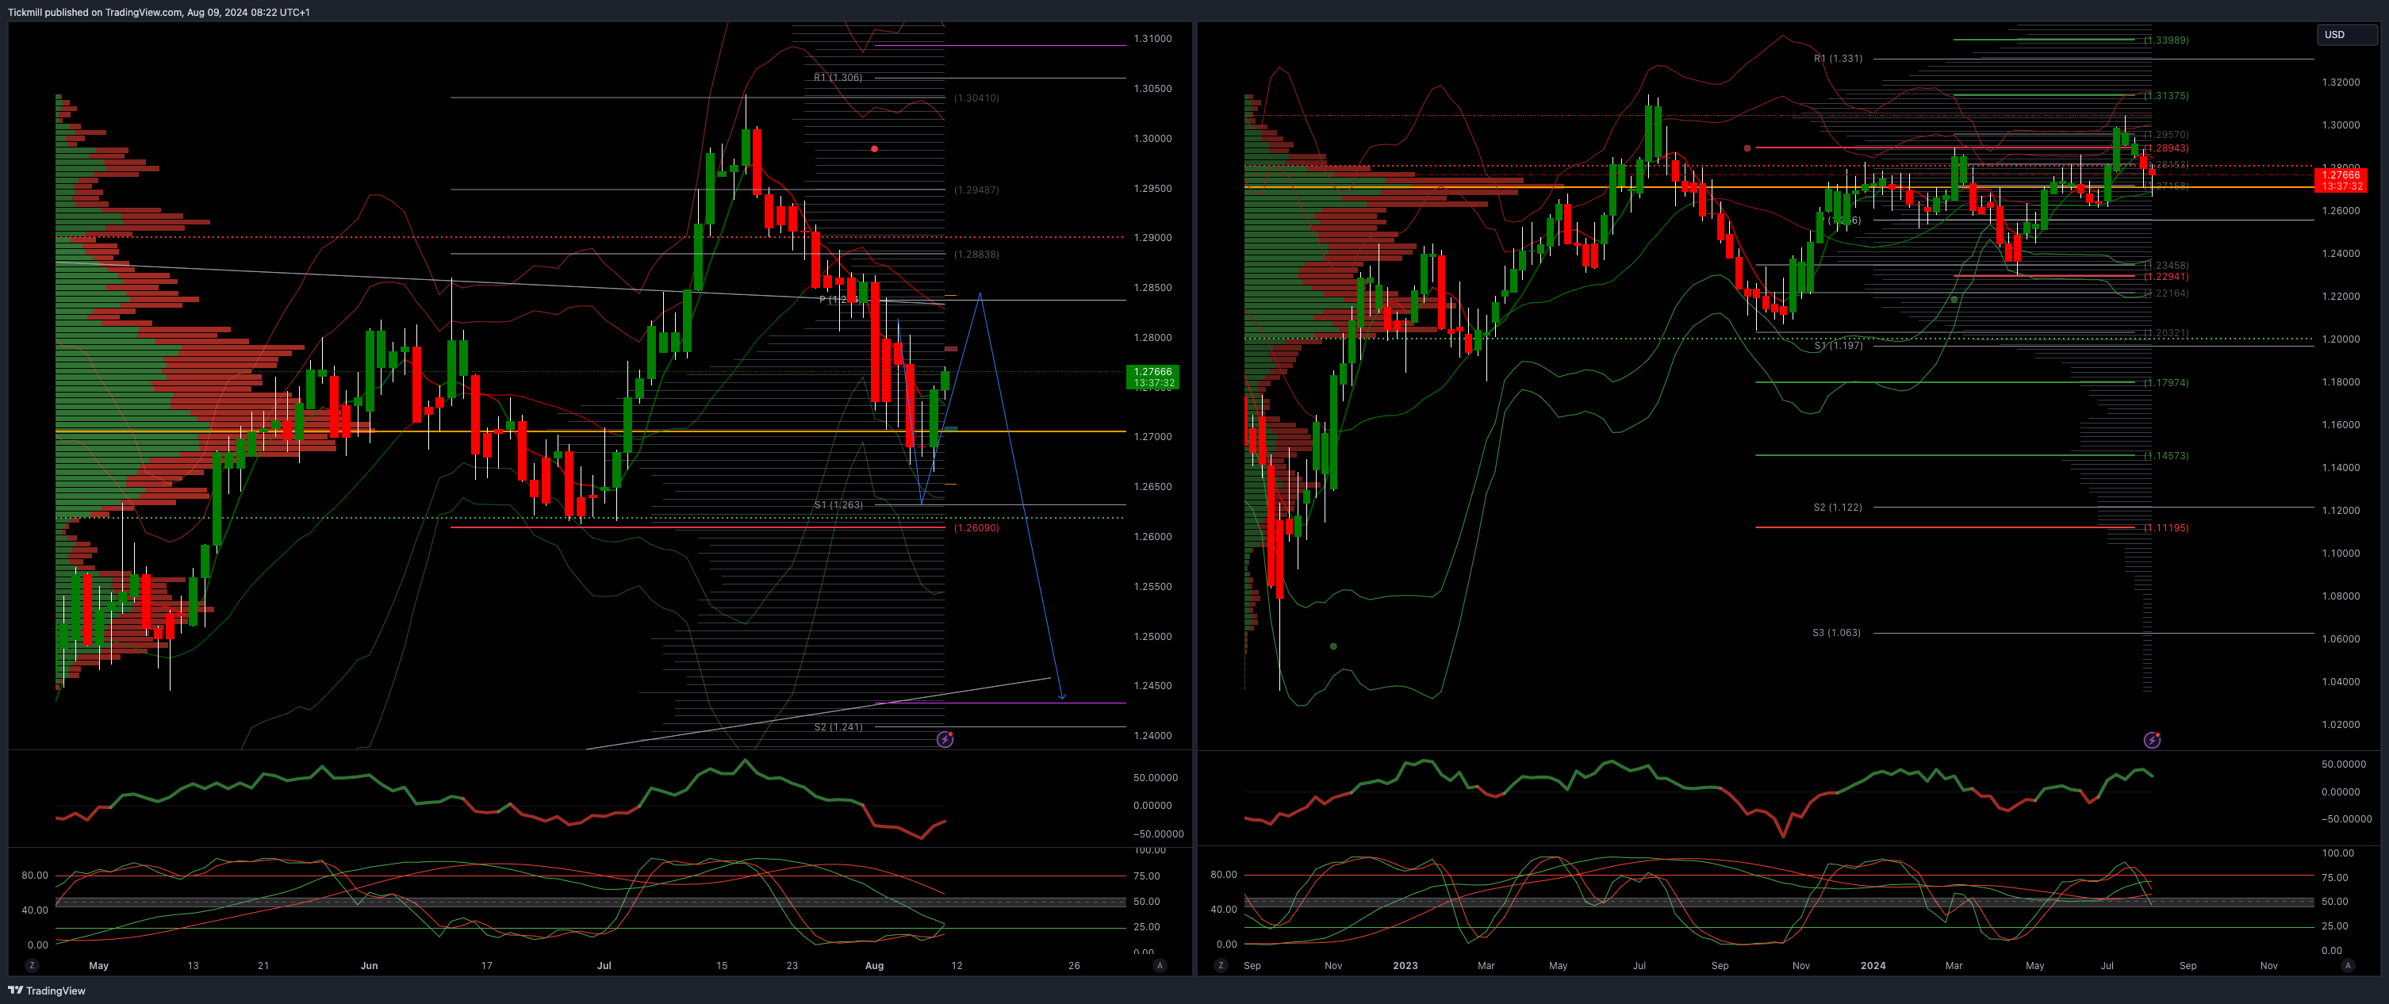The width and height of the screenshot is (2389, 1004).
Task: Click the 2023 label on right time axis
Action: click(1405, 965)
